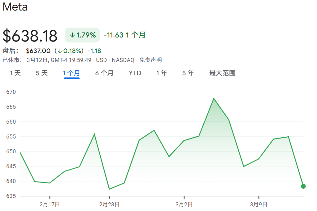The image size is (317, 211).
Task: Click the green "1.79%" change badge
Action: (x=82, y=35)
